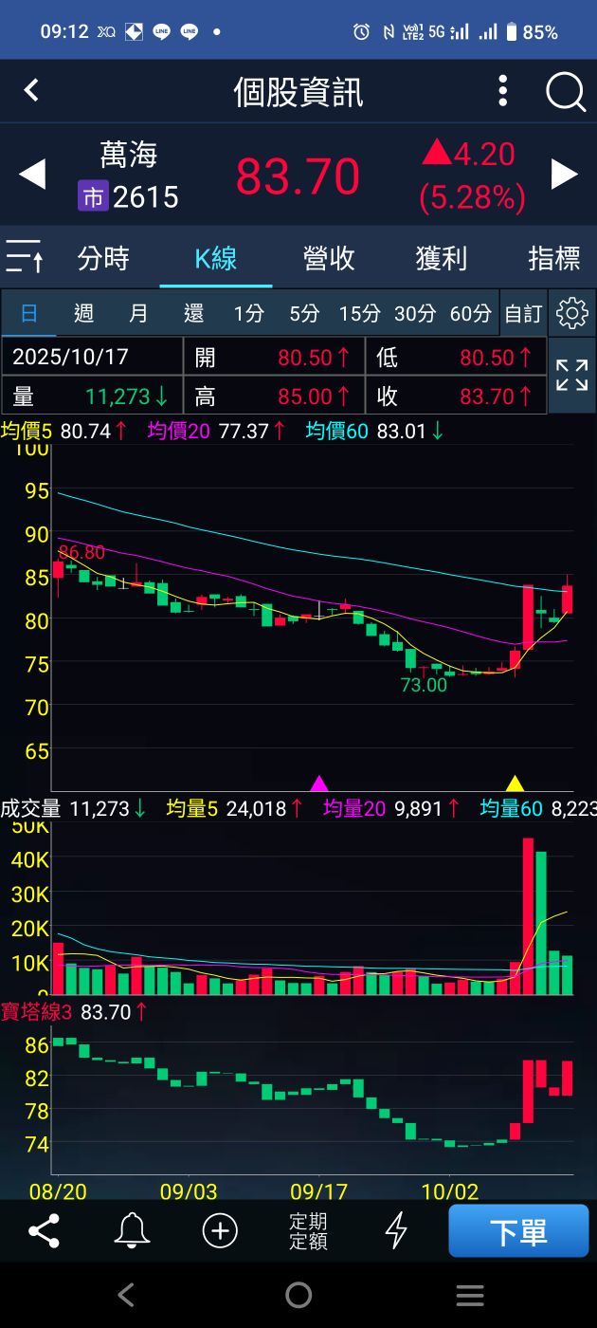Tap the 73.00 low annotation on chart
Viewport: 597px width, 1328px height.
click(424, 685)
